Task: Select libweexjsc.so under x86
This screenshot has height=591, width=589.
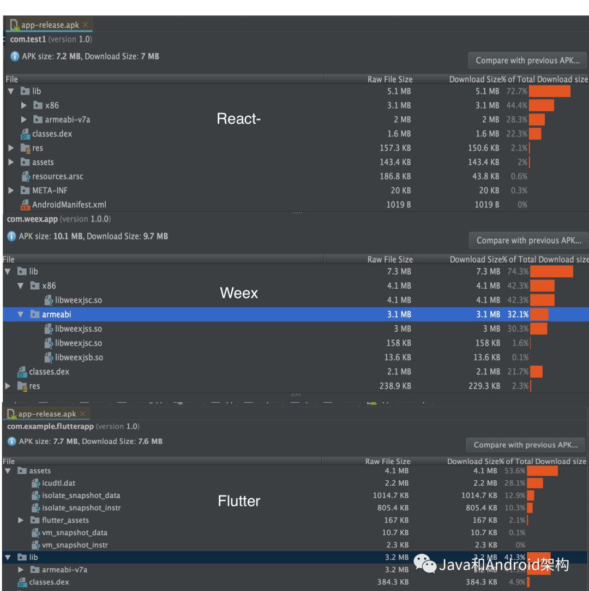Action: (x=296, y=300)
